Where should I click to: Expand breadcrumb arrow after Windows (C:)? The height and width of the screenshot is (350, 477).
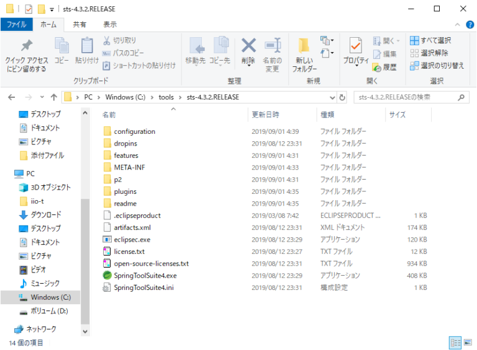152,97
